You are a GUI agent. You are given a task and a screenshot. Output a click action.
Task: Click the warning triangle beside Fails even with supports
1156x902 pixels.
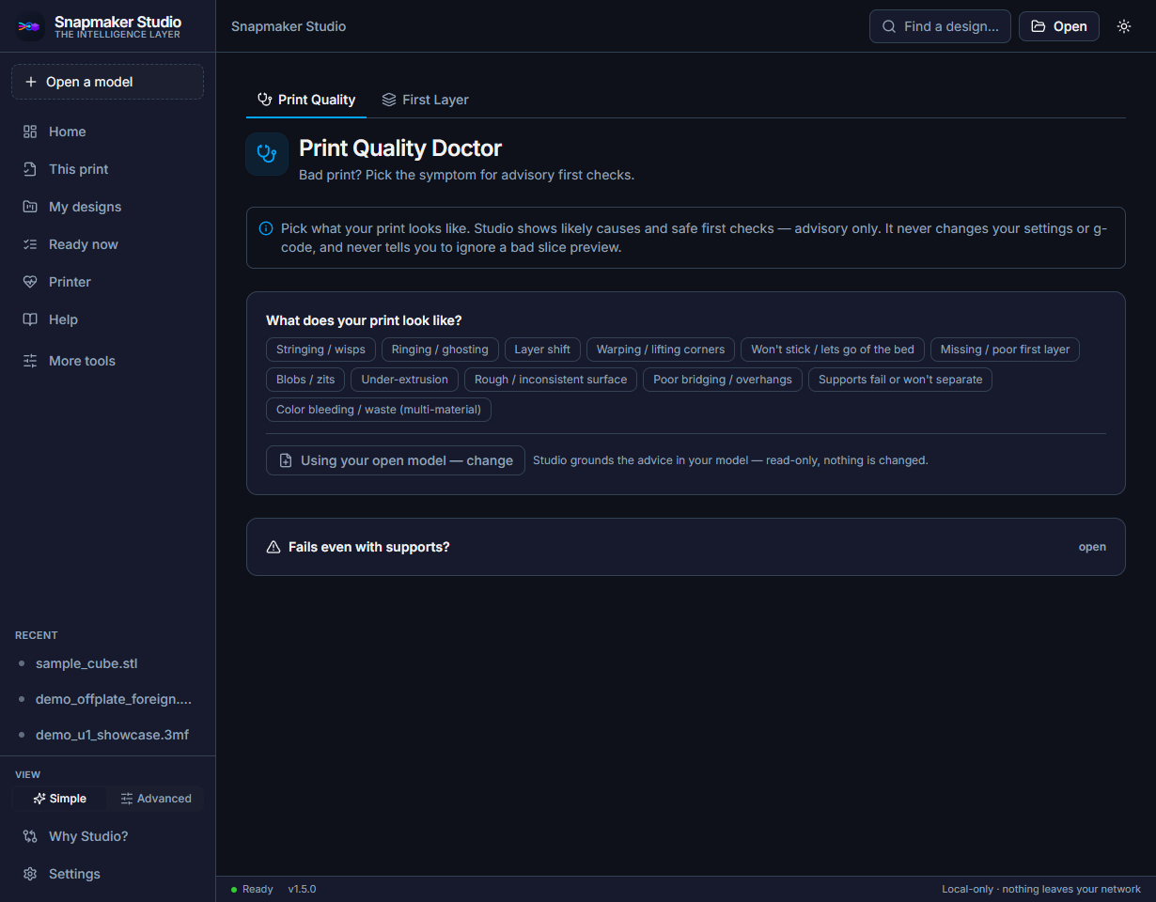click(273, 547)
